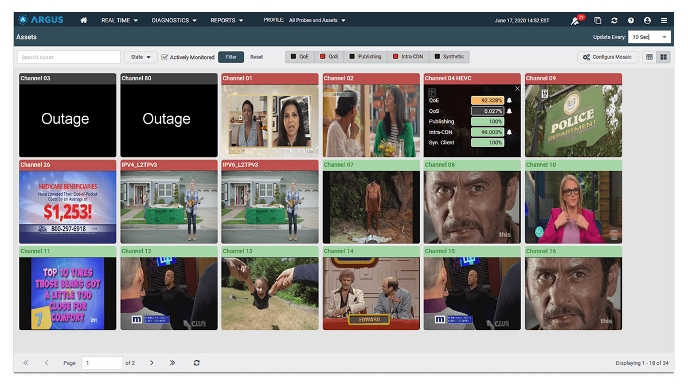Open the Profile All Probes and Assets dropdown
Image resolution: width=688 pixels, height=386 pixels.
coord(315,19)
